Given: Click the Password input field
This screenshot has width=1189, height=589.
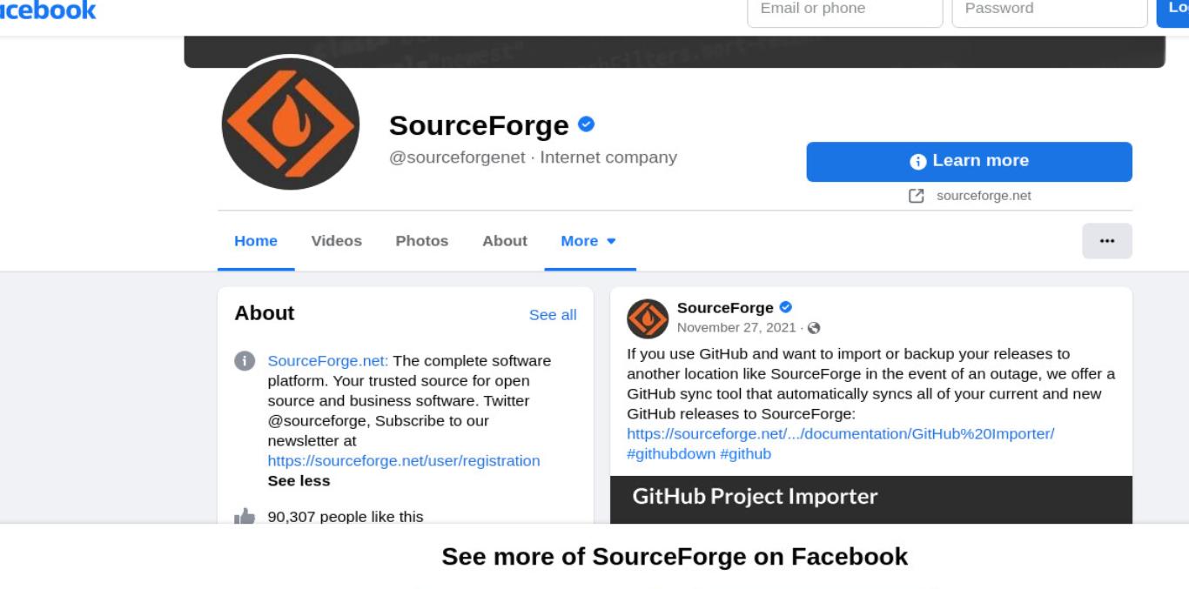Looking at the screenshot, I should [1050, 10].
